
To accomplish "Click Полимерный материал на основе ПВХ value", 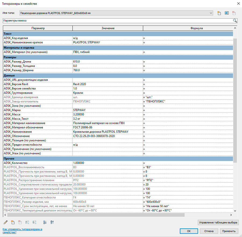I will pyautogui.click(x=99, y=123).
